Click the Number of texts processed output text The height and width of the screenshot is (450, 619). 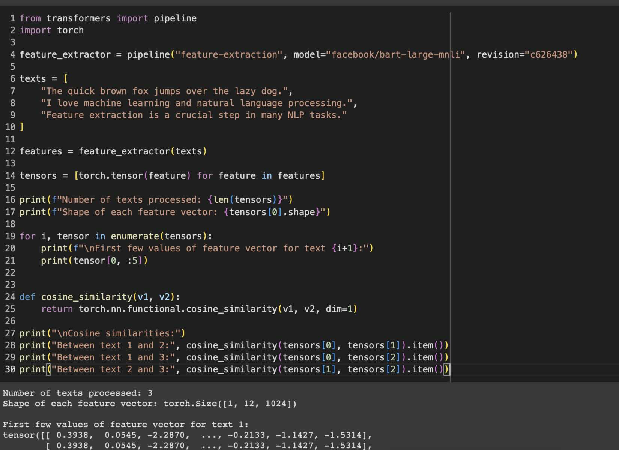75,393
